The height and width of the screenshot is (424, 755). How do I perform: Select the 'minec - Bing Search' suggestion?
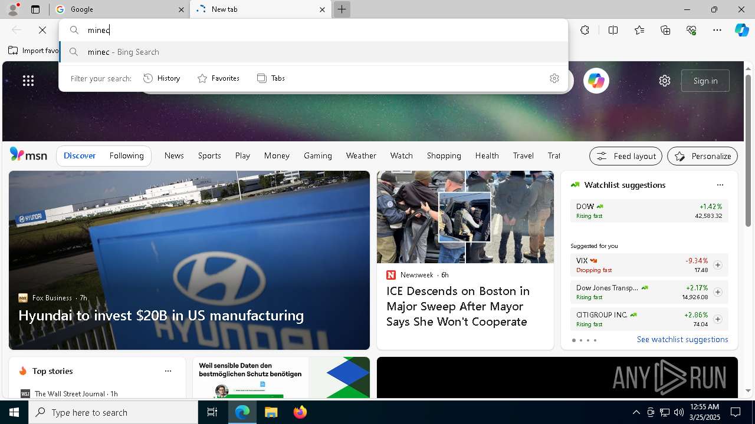[x=313, y=52]
